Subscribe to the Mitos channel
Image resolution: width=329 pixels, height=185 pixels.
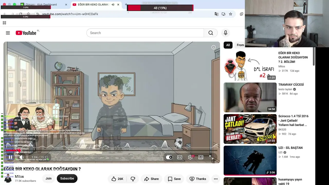coord(67,179)
